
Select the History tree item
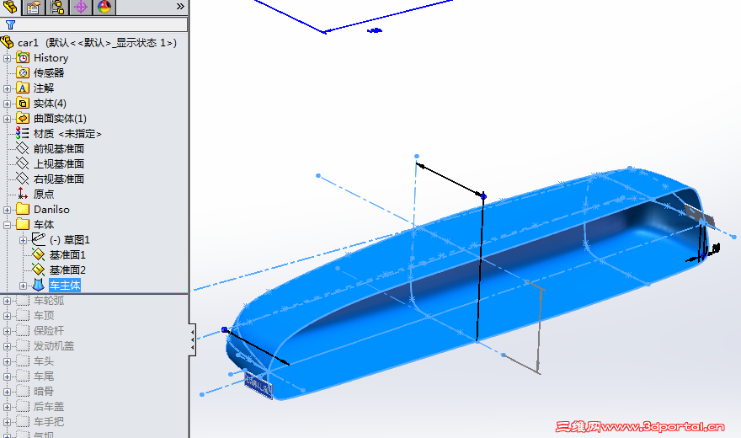51,58
